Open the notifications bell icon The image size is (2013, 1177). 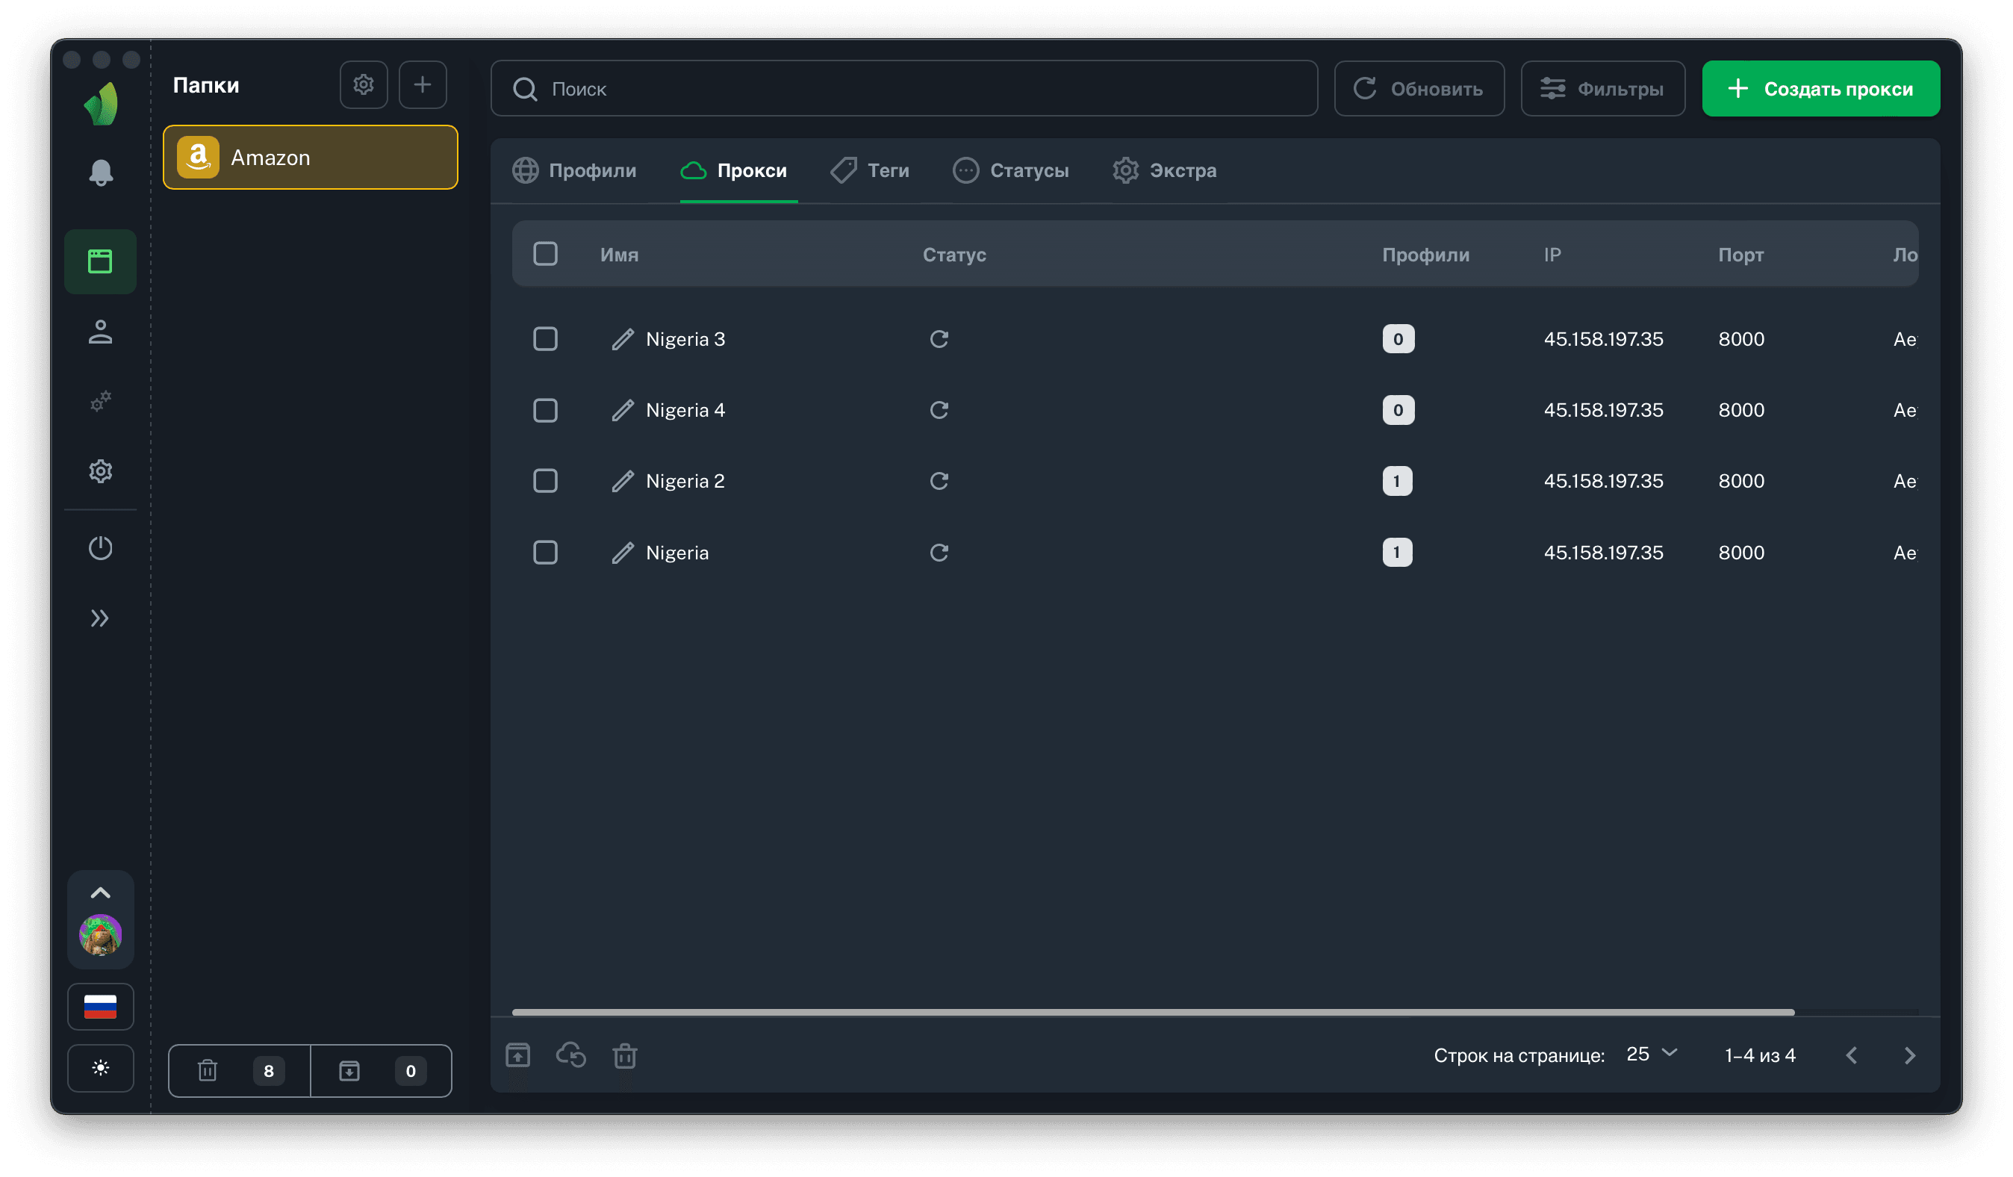point(101,172)
